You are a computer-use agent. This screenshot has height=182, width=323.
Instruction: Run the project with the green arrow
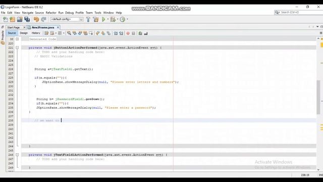pyautogui.click(x=103, y=19)
